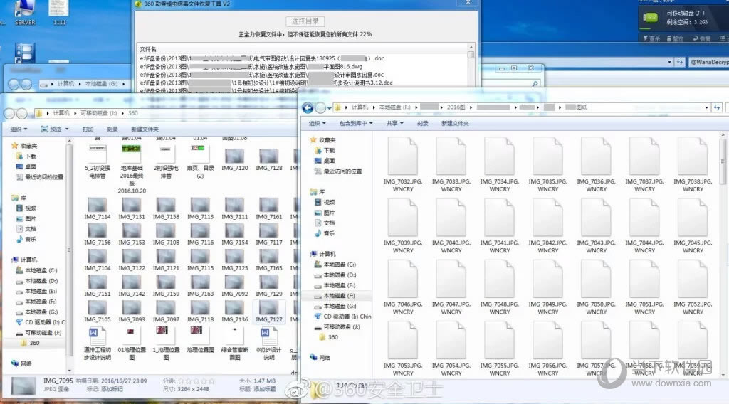Select 本地磁盘 (E:) in F: window sidebar
This screenshot has width=729, height=404.
(x=339, y=285)
